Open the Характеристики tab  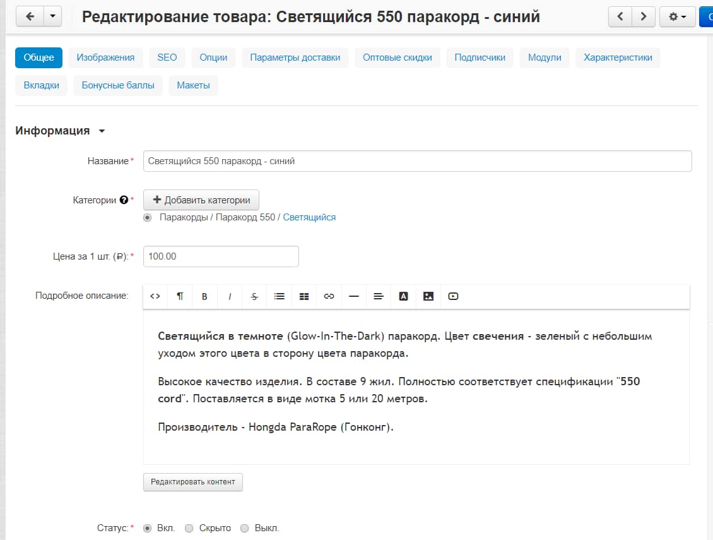[617, 57]
